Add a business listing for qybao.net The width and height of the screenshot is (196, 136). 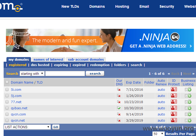click(188, 108)
